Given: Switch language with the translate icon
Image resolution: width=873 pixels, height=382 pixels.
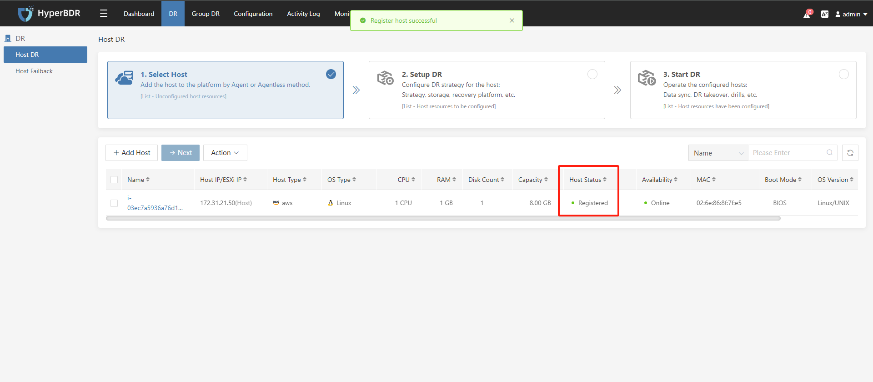Looking at the screenshot, I should click(x=825, y=14).
